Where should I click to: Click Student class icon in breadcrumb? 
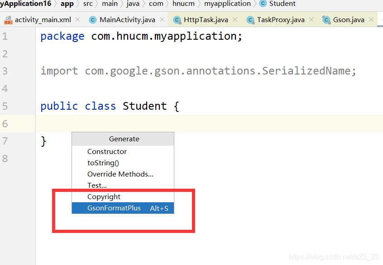pos(263,4)
